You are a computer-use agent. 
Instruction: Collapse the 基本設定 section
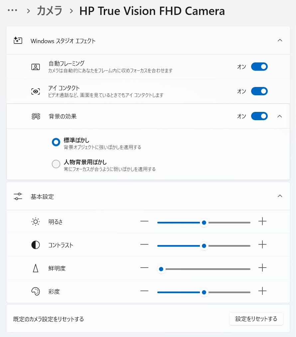point(280,196)
